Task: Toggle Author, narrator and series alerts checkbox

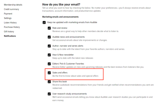Action: [49, 46]
